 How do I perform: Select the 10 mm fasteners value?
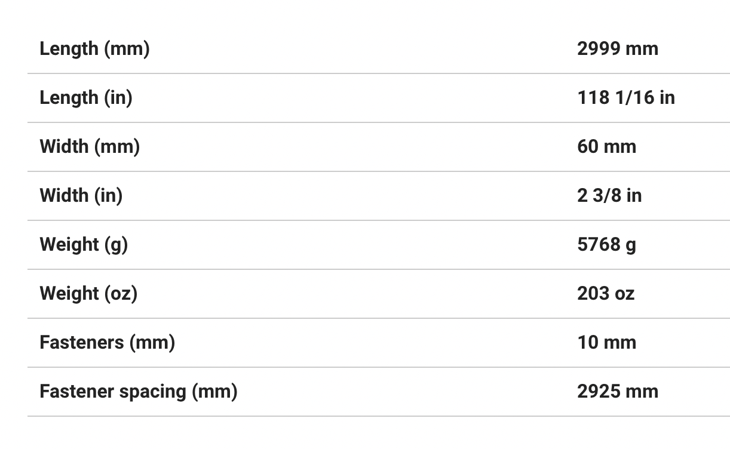(x=606, y=342)
